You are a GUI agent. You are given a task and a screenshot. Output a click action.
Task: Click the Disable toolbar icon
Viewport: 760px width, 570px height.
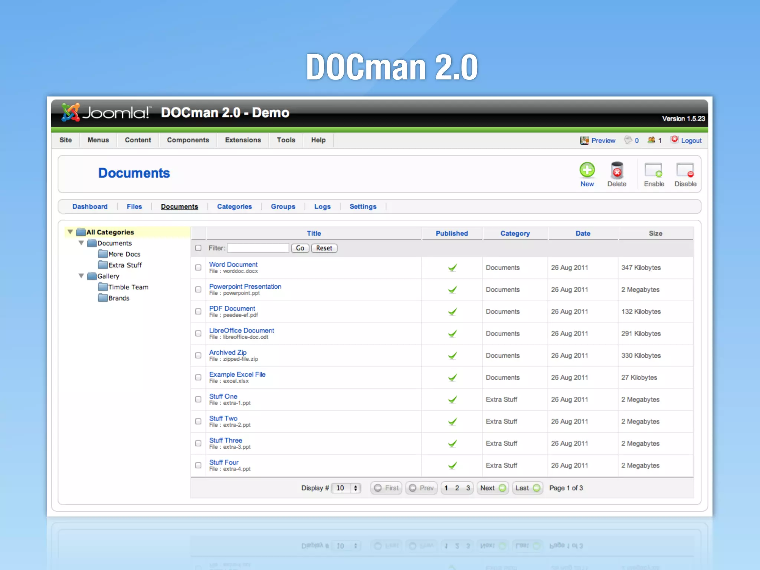(685, 170)
